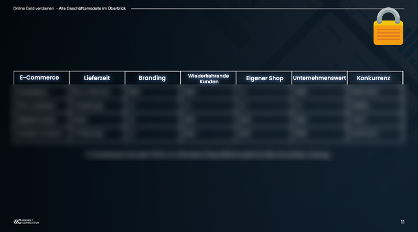Viewport: 418px width, 232px height.
Task: Click the Branding column header
Action: point(153,78)
